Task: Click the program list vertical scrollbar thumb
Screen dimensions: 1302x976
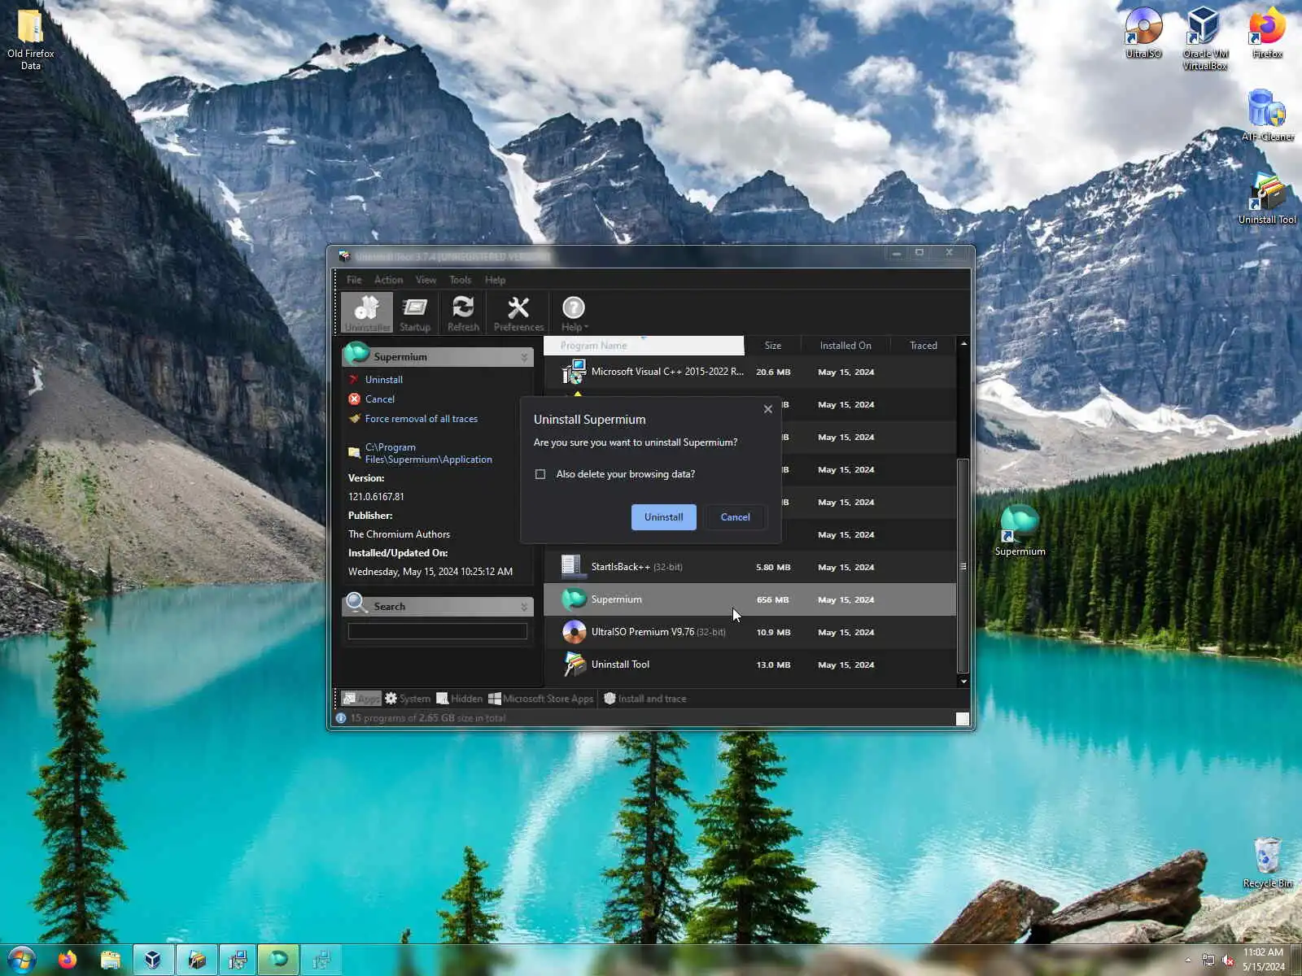Action: coord(963,566)
